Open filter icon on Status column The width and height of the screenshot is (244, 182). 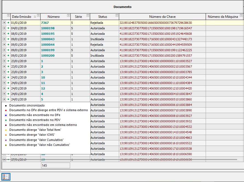coord(117,15)
